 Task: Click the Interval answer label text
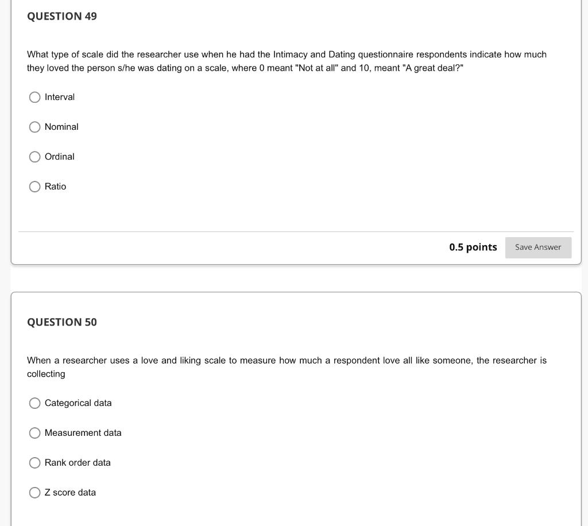(60, 97)
